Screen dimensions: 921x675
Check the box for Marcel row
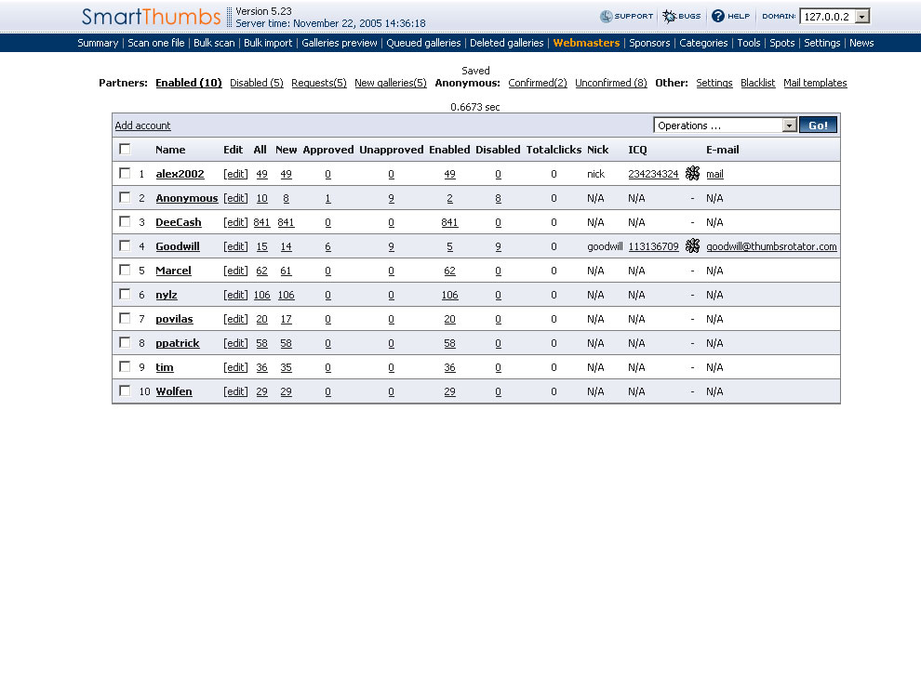125,270
